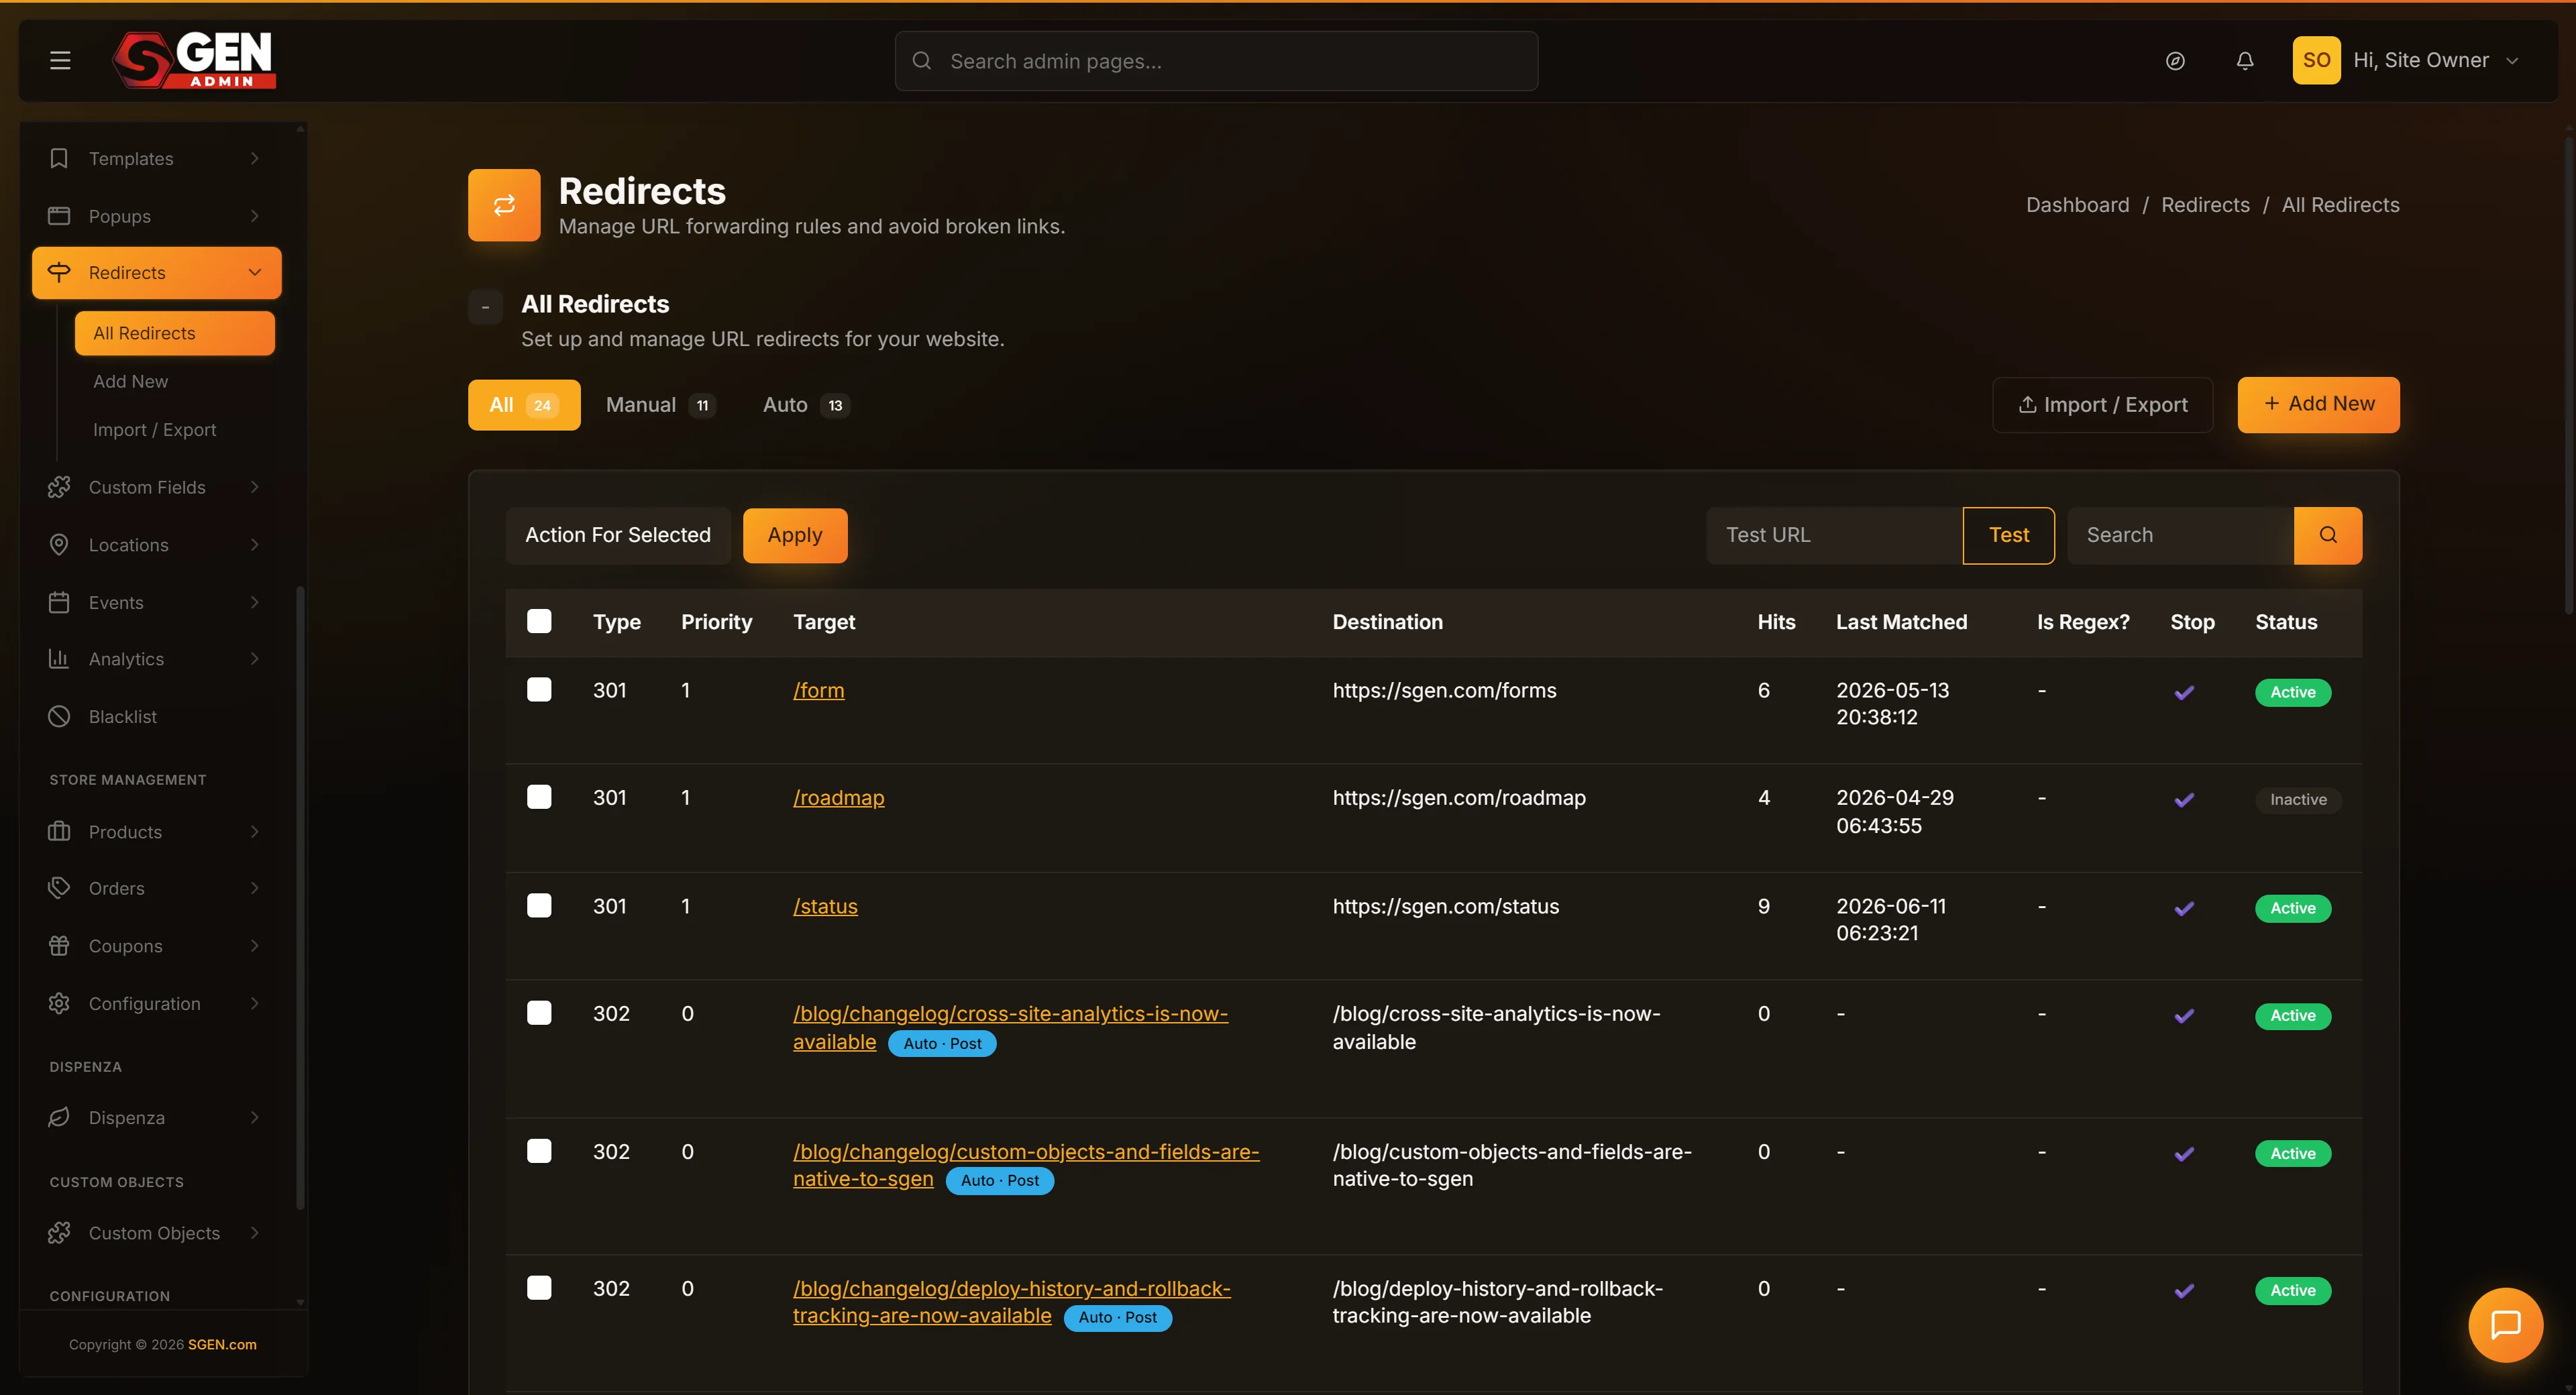Viewport: 2576px width, 1395px height.
Task: Toggle the select-all checkbox in table header
Action: pyautogui.click(x=539, y=621)
